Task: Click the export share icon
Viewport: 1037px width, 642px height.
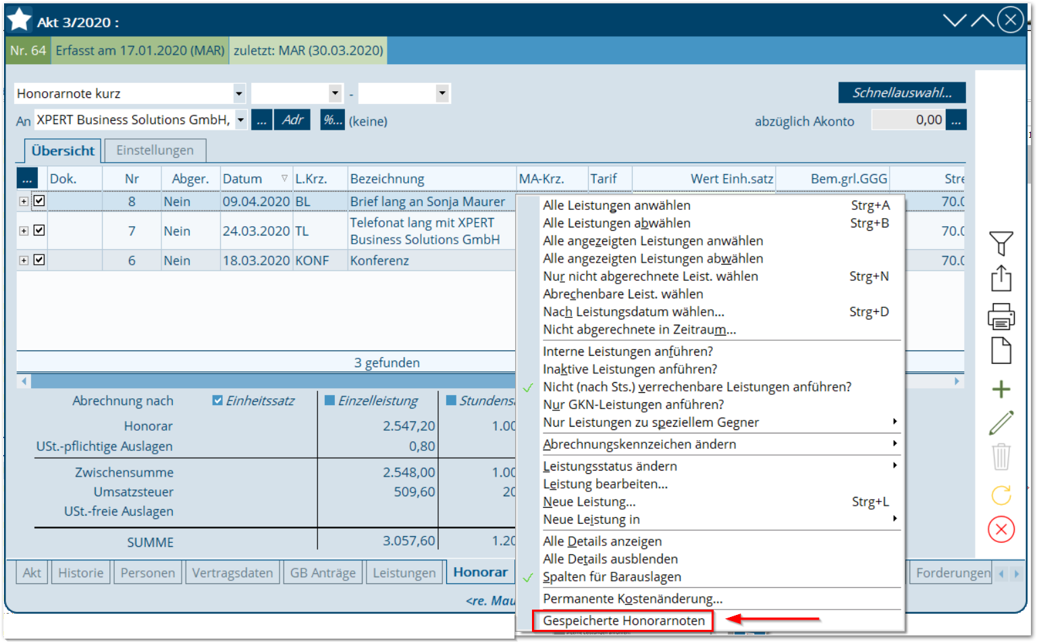Action: point(1001,278)
